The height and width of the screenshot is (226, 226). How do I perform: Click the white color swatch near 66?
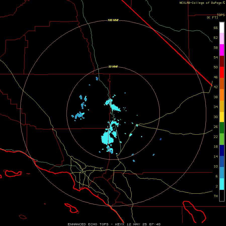tap(222, 28)
